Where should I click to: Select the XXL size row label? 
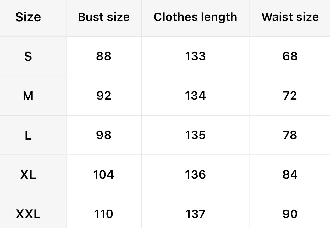click(28, 214)
